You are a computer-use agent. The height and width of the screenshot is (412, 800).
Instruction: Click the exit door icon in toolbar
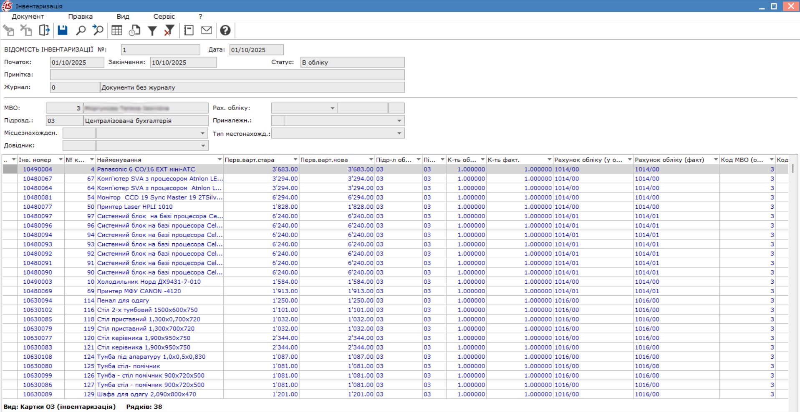point(44,30)
